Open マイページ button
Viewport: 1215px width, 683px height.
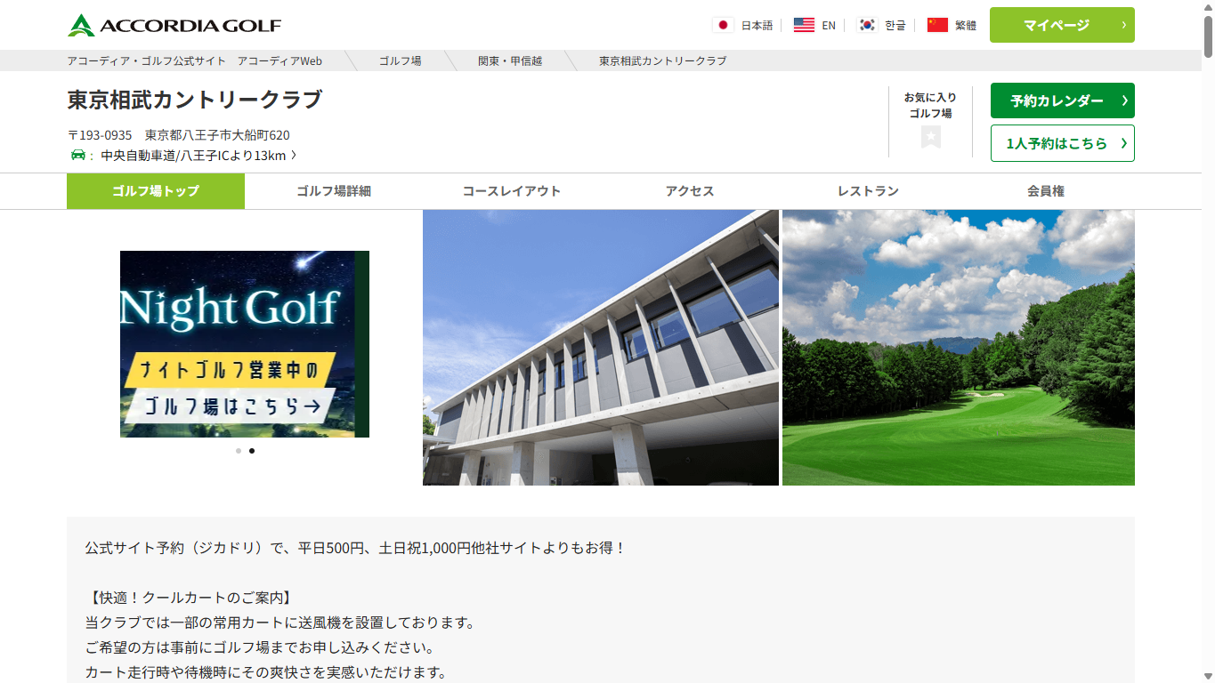click(x=1062, y=25)
